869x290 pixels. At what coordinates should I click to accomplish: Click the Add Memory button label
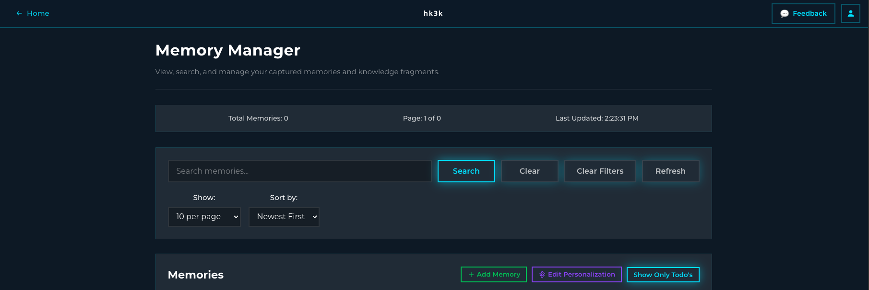(x=498, y=275)
